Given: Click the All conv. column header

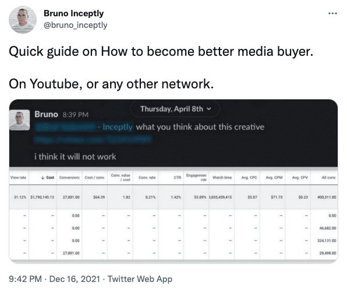Looking at the screenshot, I should point(329,178).
